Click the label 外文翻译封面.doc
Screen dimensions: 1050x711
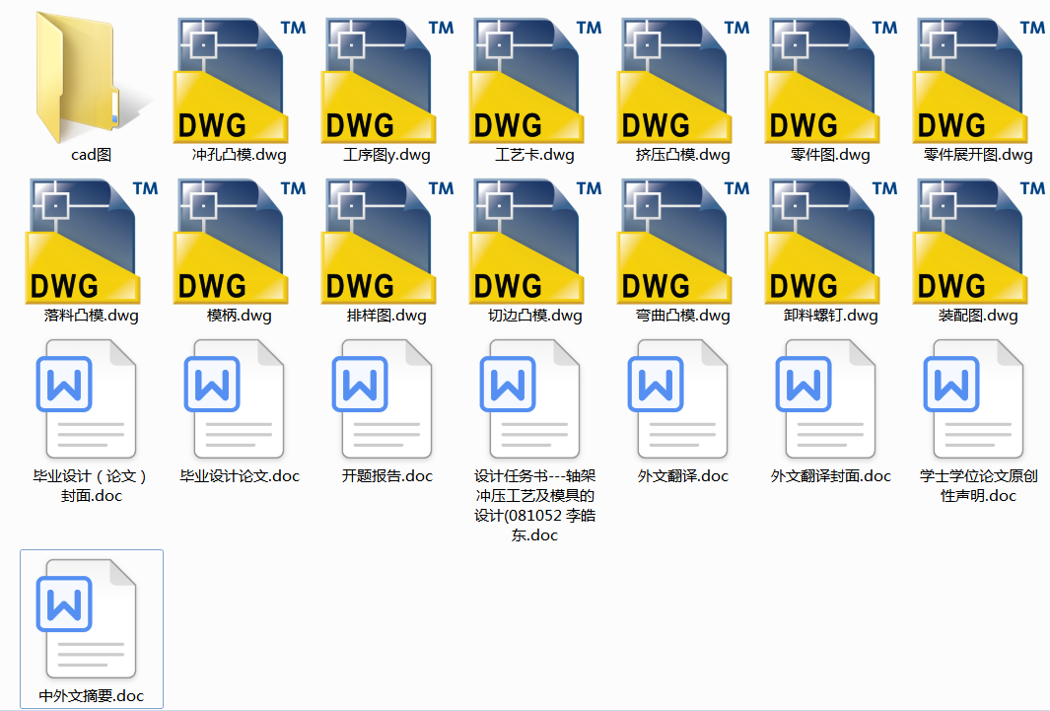[x=831, y=476]
